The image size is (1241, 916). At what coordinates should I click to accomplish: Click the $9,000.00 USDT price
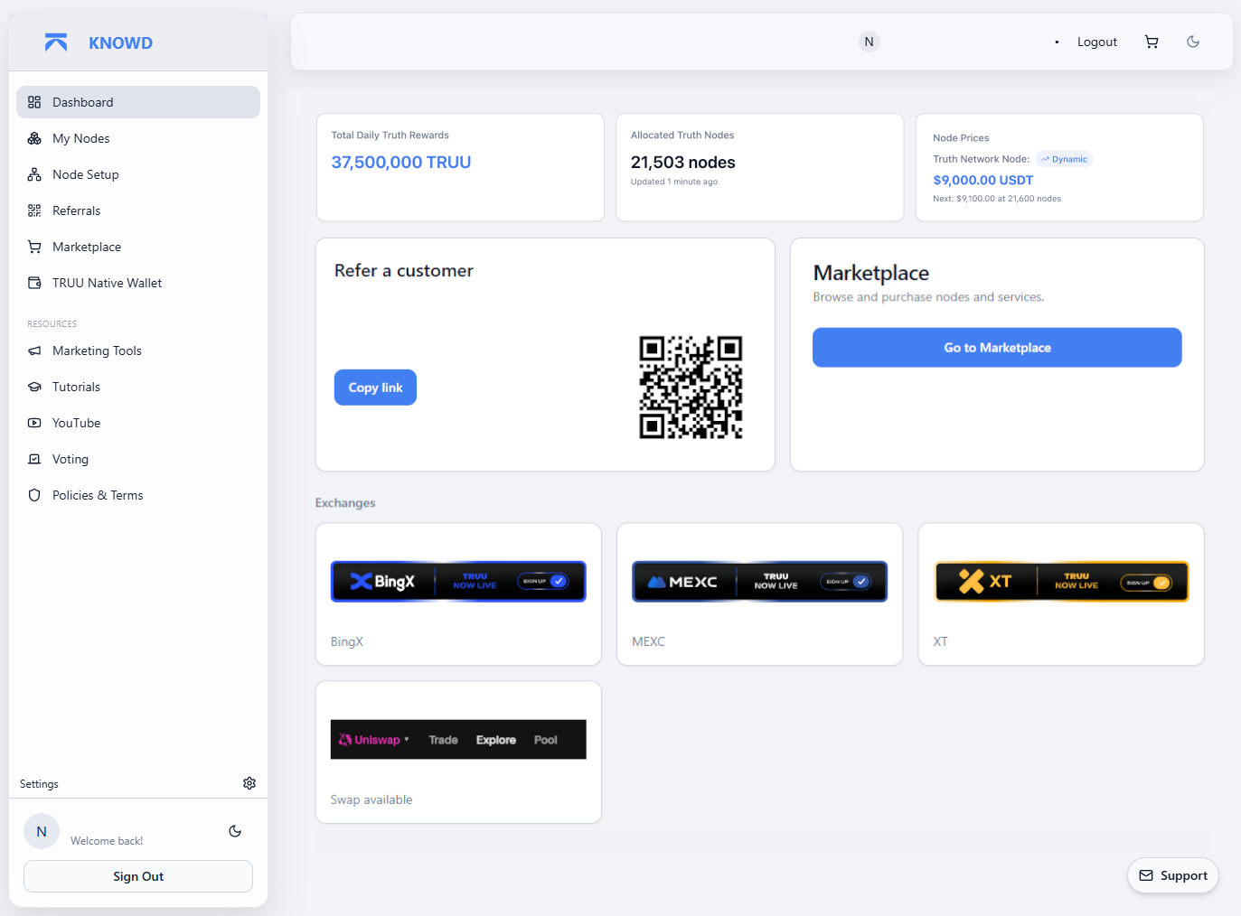click(982, 181)
